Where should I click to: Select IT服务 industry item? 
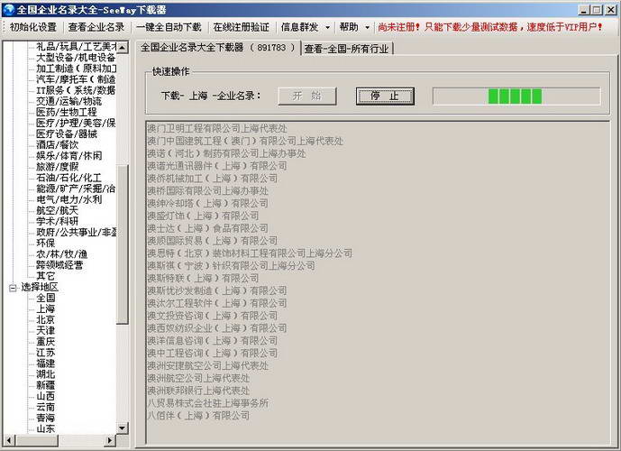point(77,90)
